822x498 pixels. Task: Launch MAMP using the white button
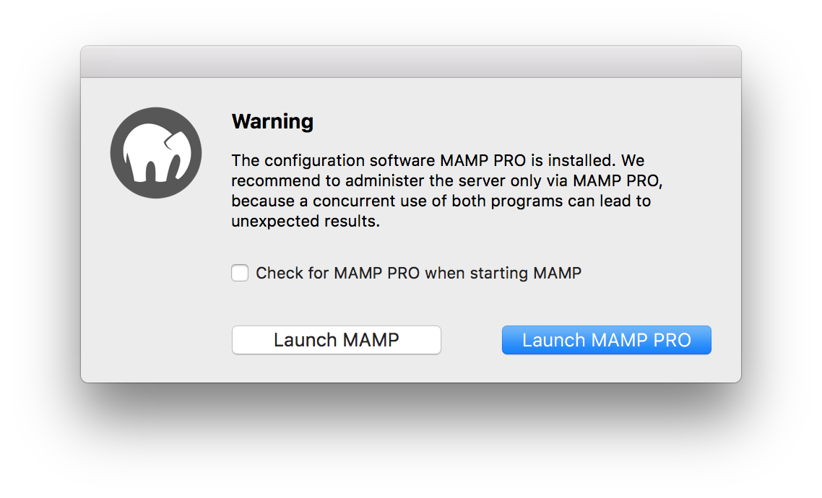pos(337,340)
